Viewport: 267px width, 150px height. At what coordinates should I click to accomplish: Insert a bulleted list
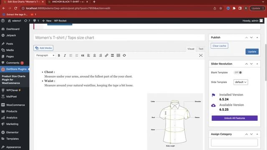71,55
